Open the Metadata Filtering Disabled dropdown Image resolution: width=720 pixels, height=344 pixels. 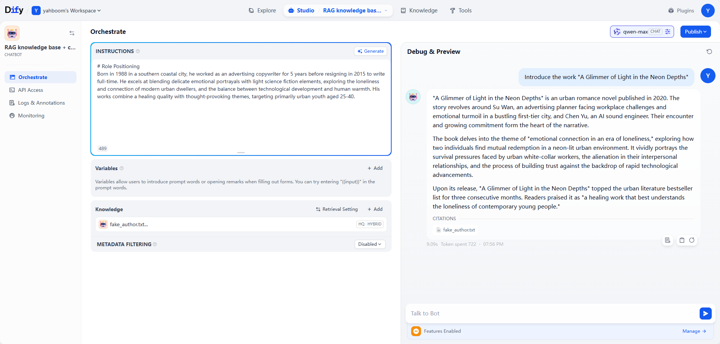(x=370, y=244)
